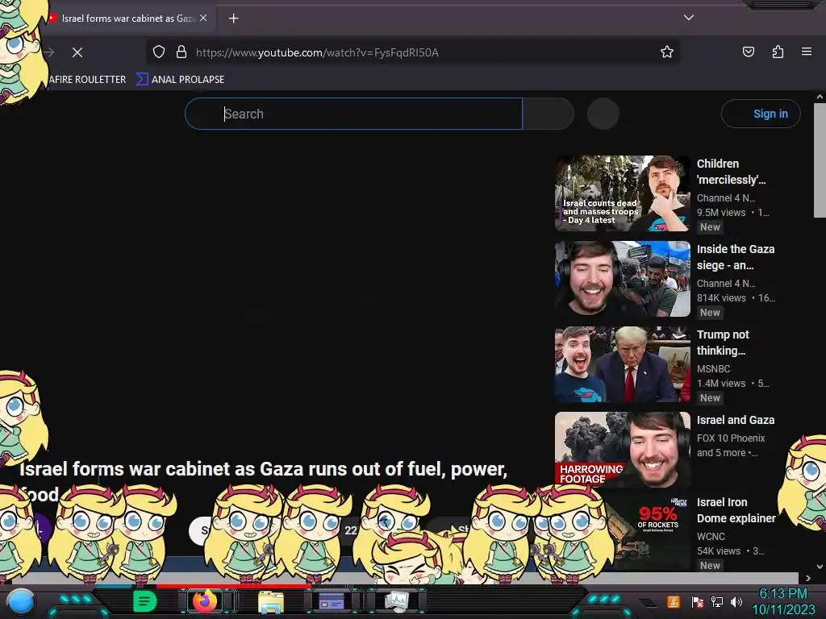Open the Israel and Gaza playlist title
Viewport: 826px width, 619px height.
coord(736,420)
